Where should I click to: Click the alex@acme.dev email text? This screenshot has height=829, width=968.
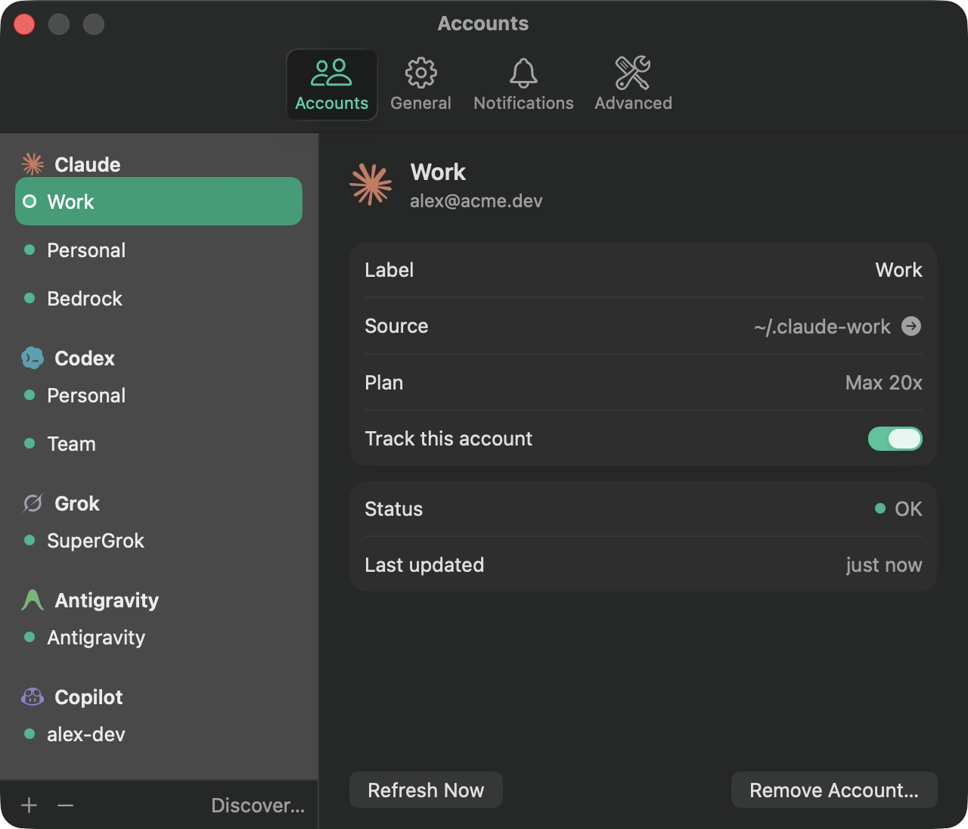point(476,200)
